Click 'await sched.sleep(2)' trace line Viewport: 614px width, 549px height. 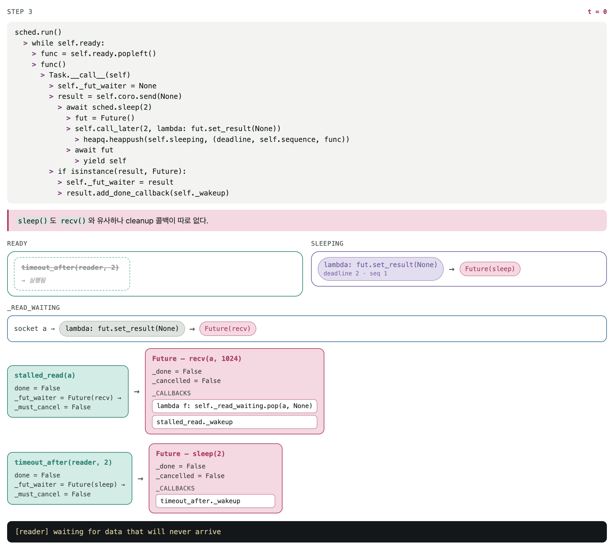pyautogui.click(x=109, y=107)
